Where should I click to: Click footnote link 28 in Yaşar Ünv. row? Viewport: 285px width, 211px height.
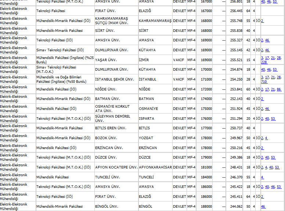pyautogui.click(x=279, y=58)
